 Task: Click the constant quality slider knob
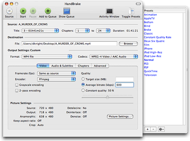pos(108,97)
